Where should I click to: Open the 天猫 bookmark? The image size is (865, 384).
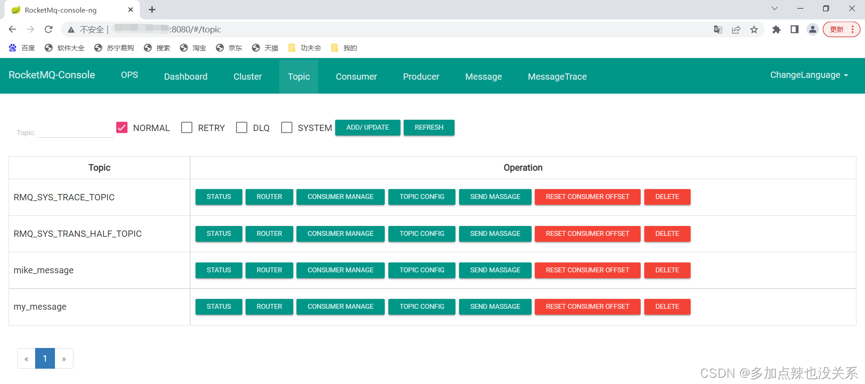pos(265,48)
